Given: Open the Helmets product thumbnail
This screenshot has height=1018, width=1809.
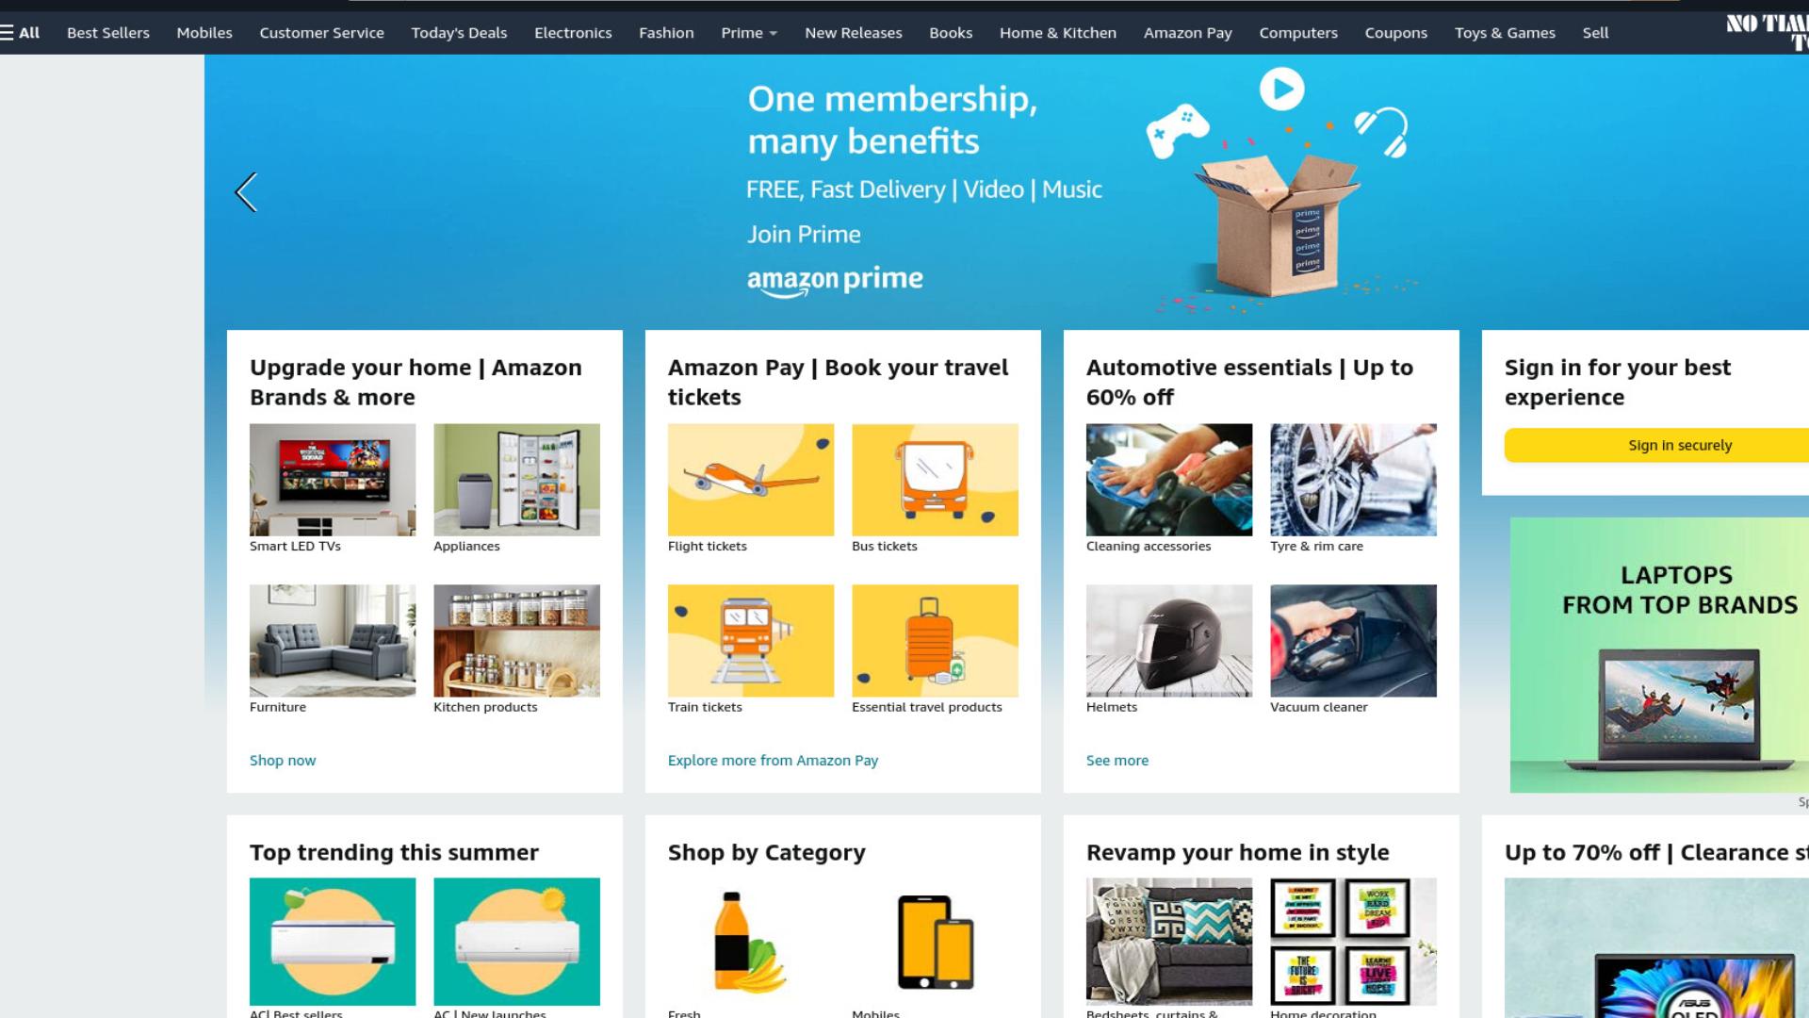Looking at the screenshot, I should (x=1169, y=641).
